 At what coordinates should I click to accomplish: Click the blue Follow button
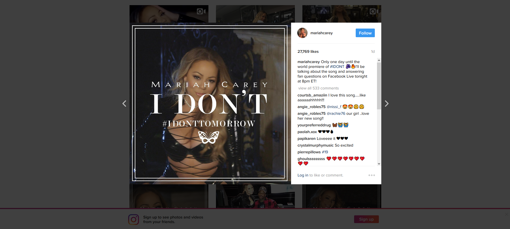pyautogui.click(x=365, y=33)
